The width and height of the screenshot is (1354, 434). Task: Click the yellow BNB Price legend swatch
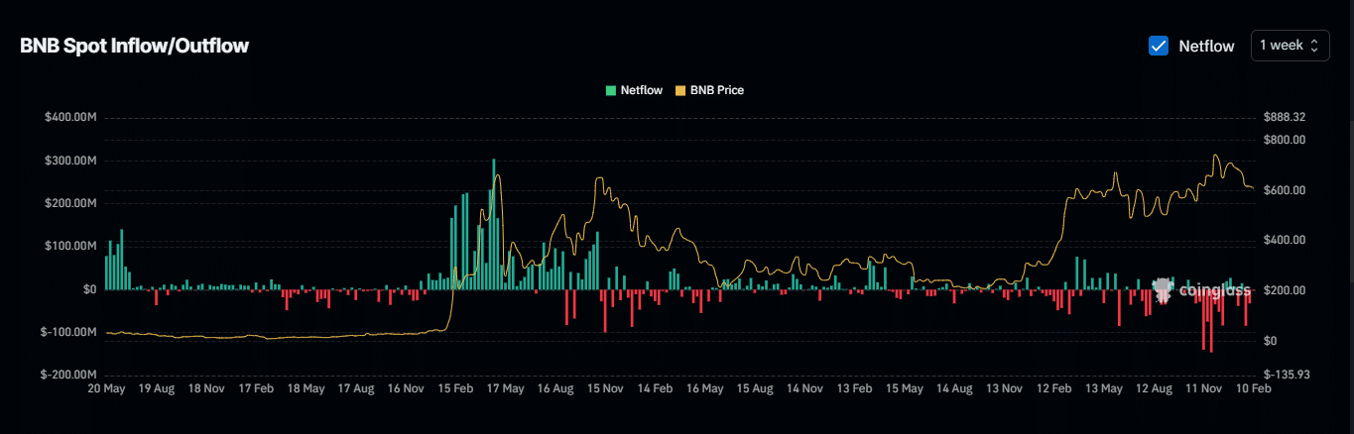(679, 90)
